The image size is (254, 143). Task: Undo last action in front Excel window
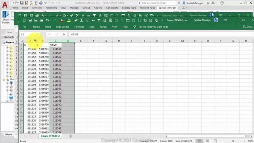(47, 20)
